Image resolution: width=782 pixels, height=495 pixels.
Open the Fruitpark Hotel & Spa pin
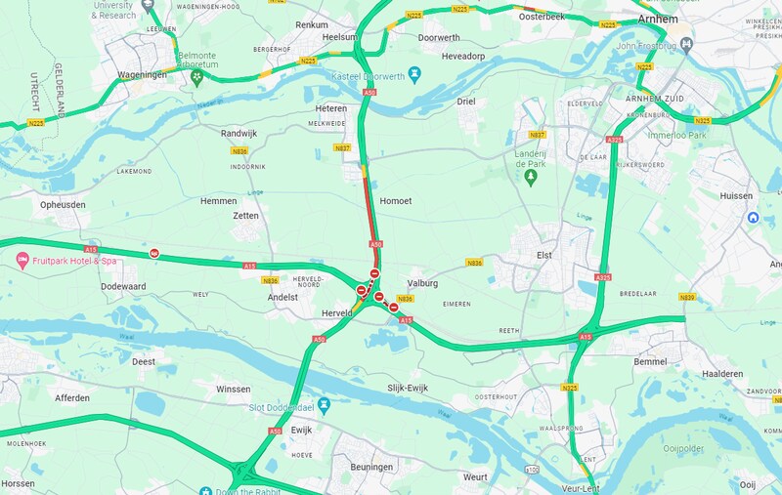(22, 261)
